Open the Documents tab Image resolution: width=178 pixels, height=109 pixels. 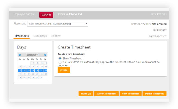point(40,36)
